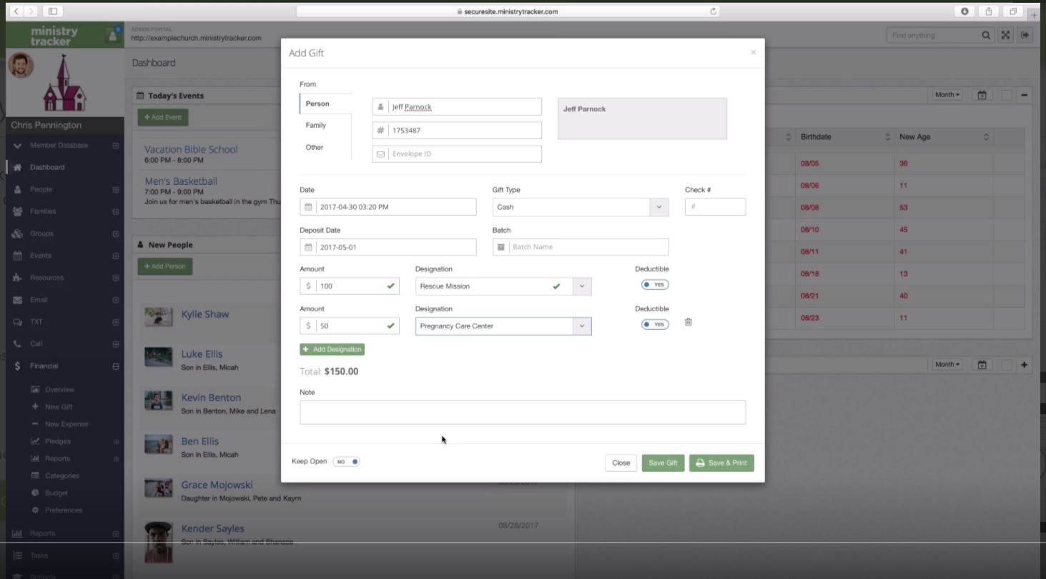This screenshot has height=579, width=1046.
Task: Click Safari forward navigation arrow
Action: pos(32,11)
